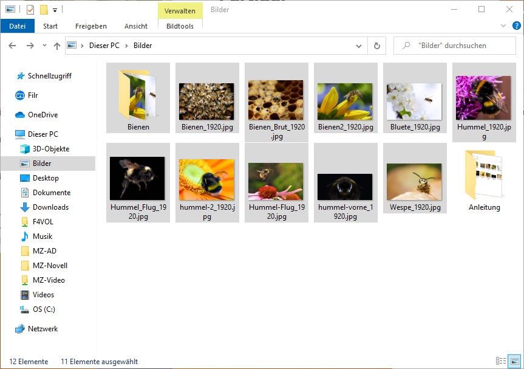Open Videos in the sidebar

[x=37, y=295]
